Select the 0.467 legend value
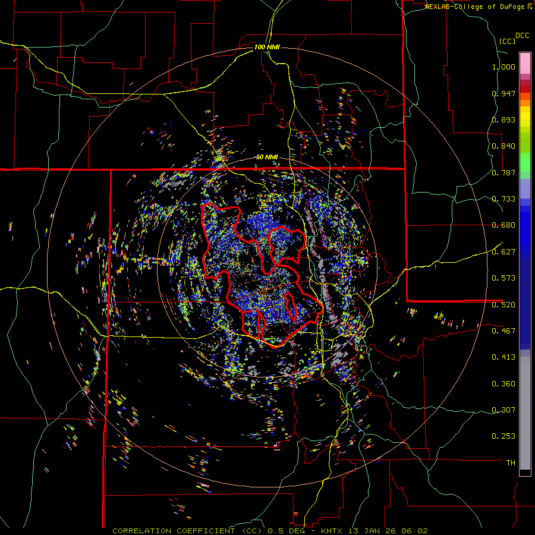Image resolution: width=535 pixels, height=535 pixels. point(503,331)
